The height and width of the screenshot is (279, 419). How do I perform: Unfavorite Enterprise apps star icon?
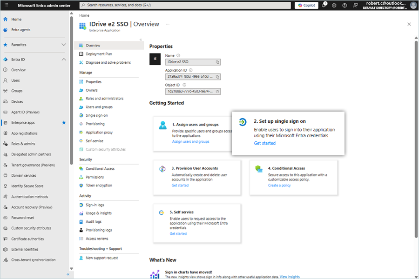[64, 123]
